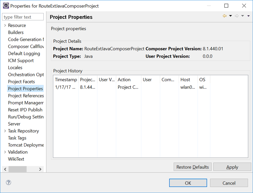Select the Builders page
This screenshot has height=193, width=253.
coord(16,32)
